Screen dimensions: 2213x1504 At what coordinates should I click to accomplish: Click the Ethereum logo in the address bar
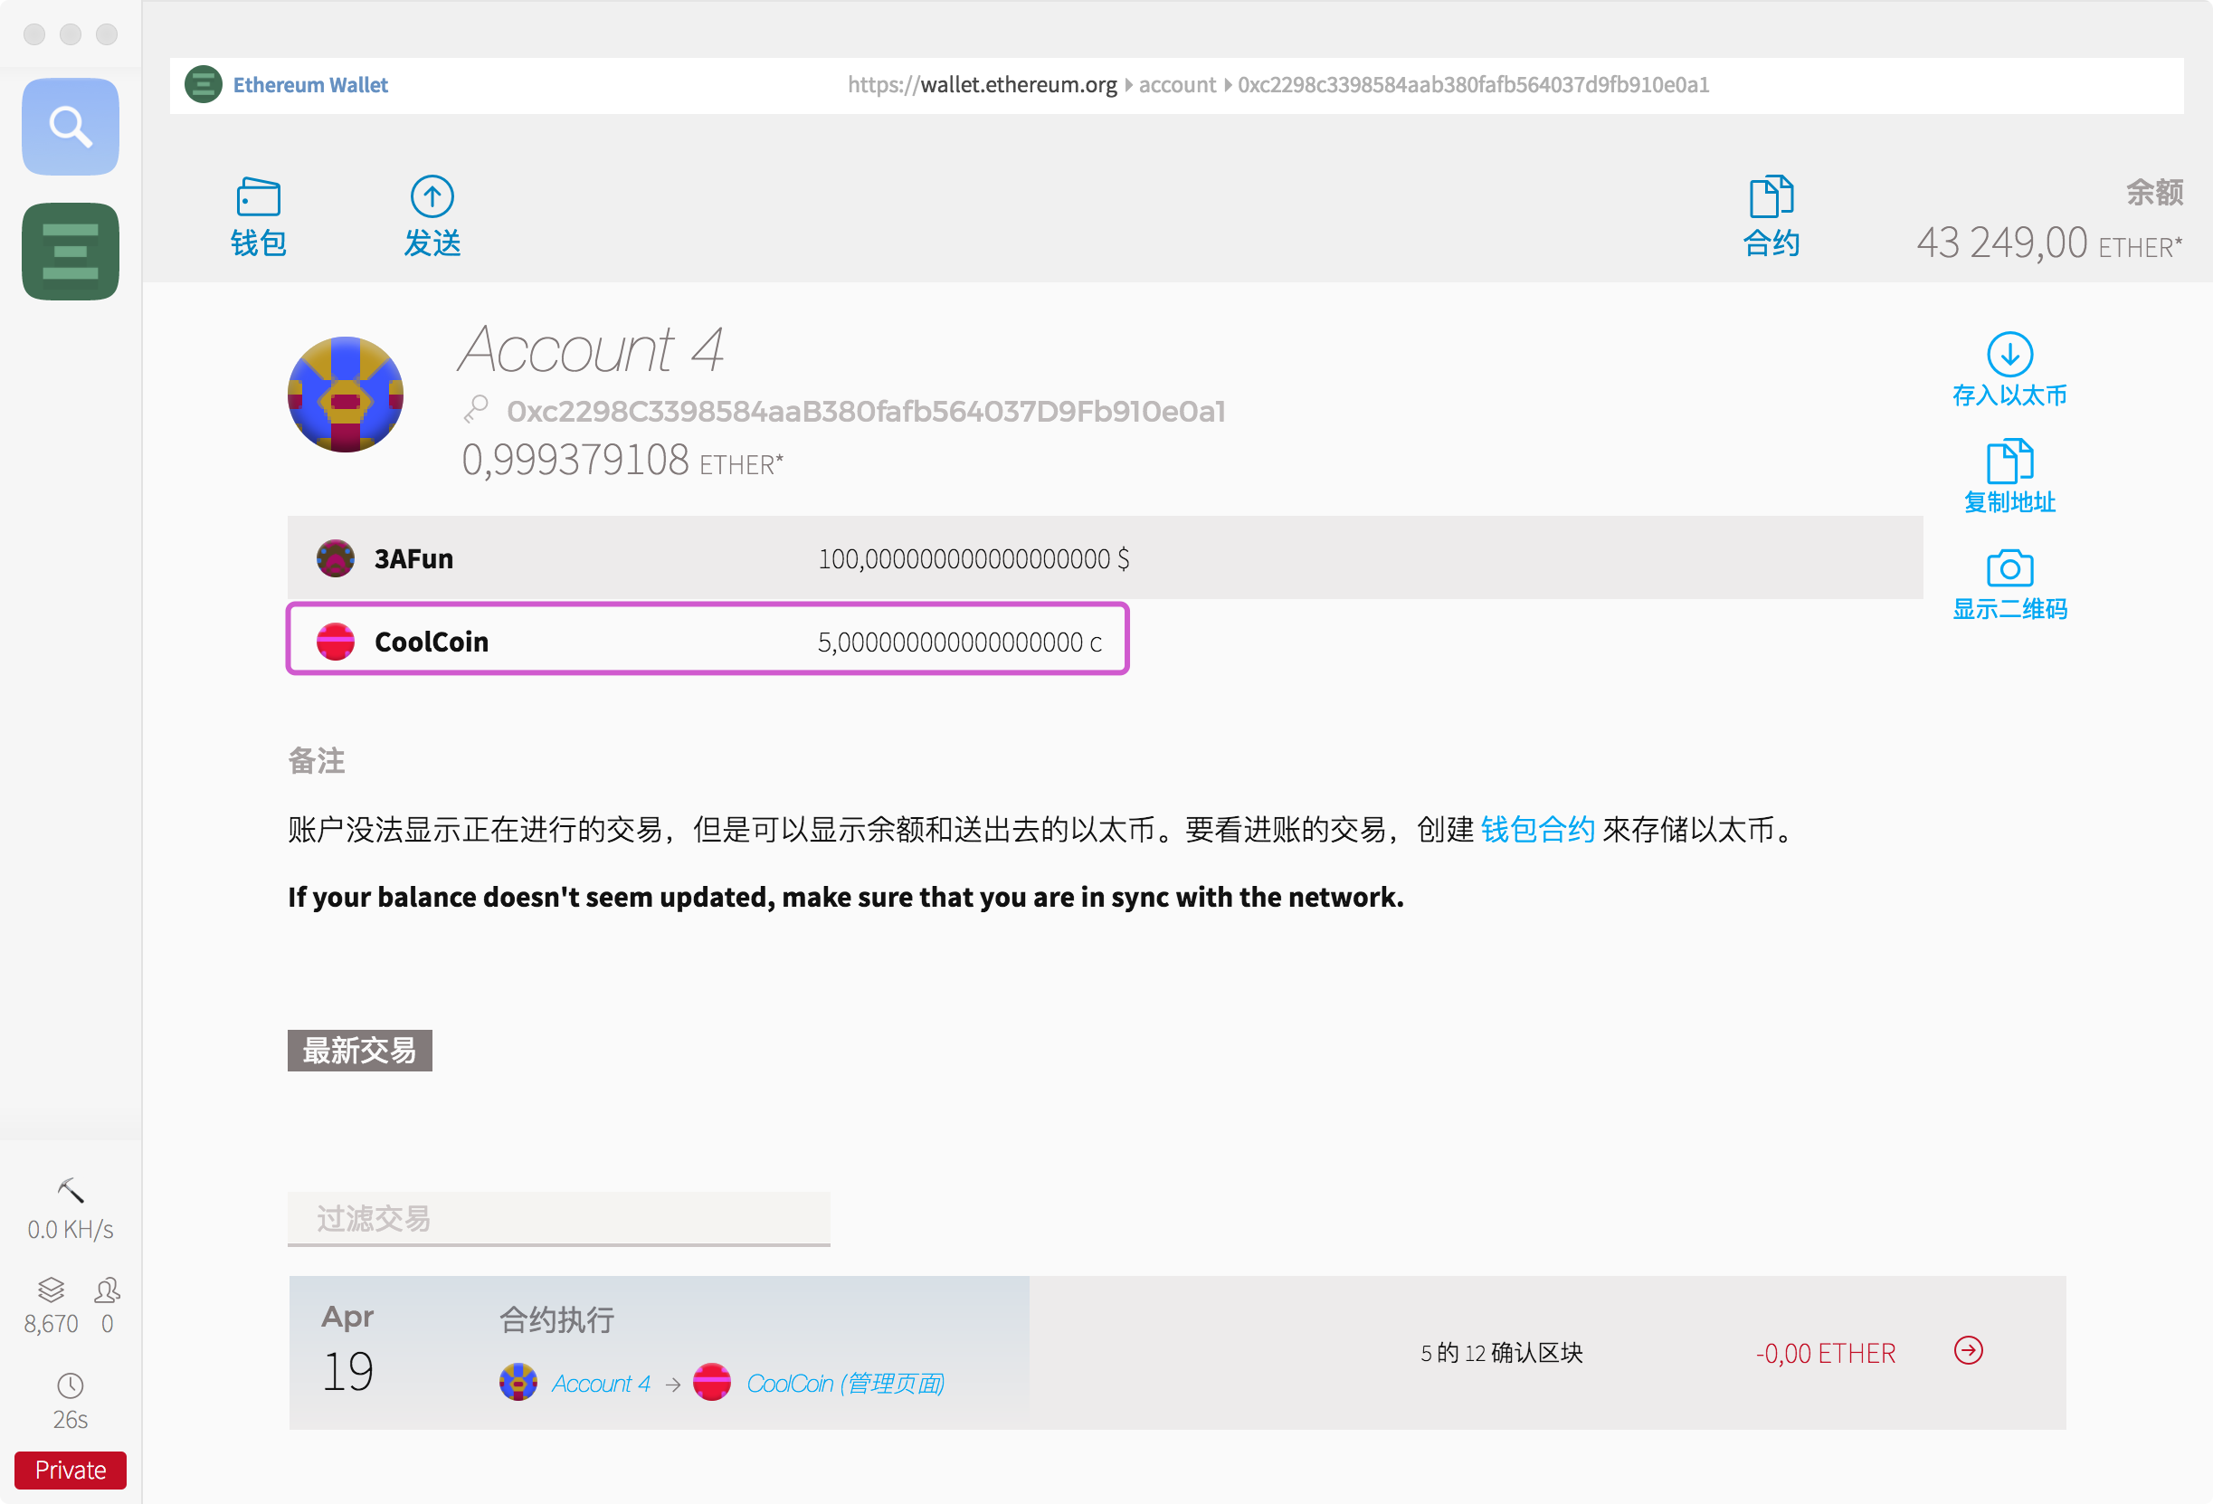pyautogui.click(x=203, y=85)
